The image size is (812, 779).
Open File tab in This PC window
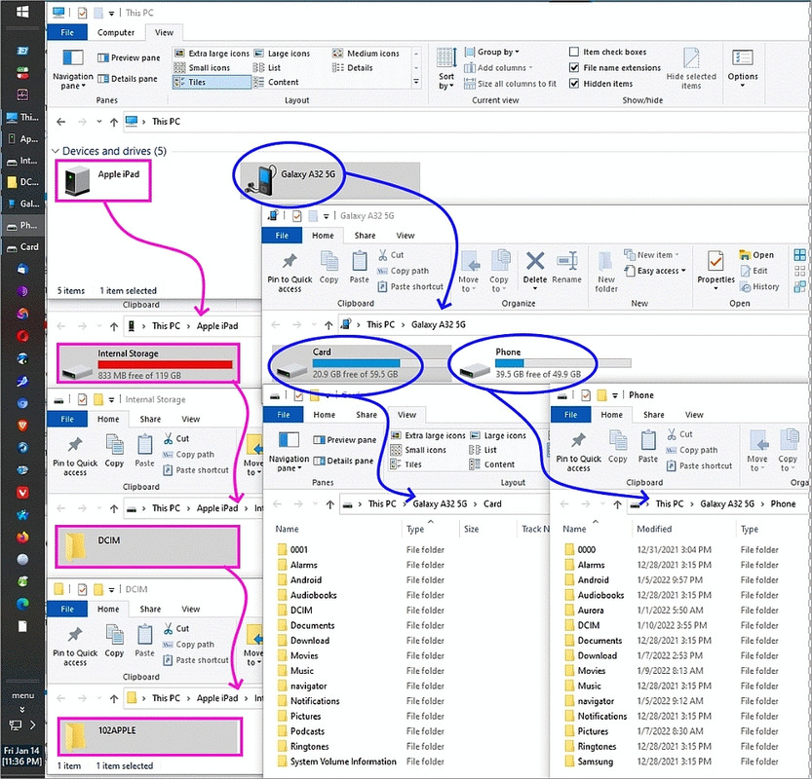[x=67, y=32]
